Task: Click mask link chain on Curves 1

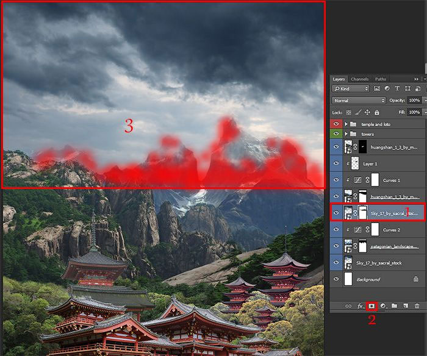Action: [x=367, y=180]
